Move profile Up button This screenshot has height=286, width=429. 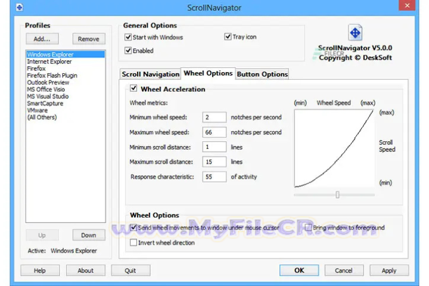coord(42,235)
